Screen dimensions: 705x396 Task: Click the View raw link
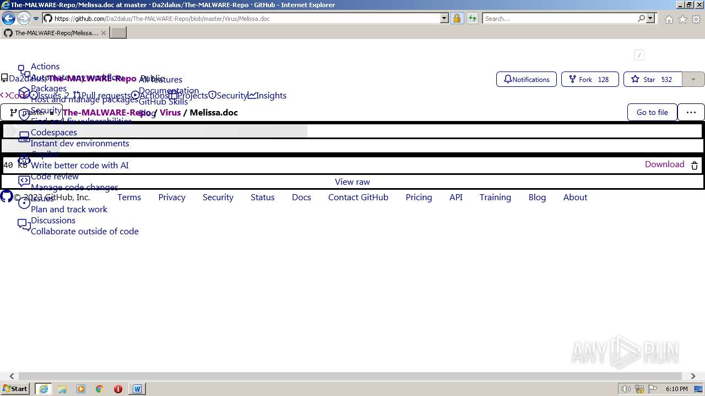tap(352, 182)
